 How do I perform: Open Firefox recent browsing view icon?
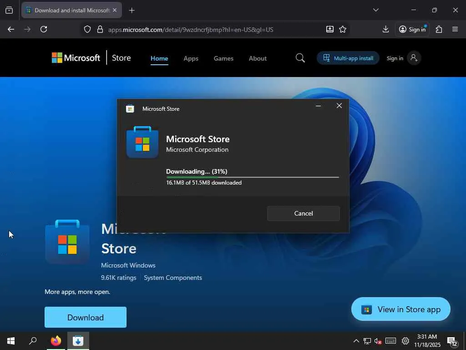9,10
